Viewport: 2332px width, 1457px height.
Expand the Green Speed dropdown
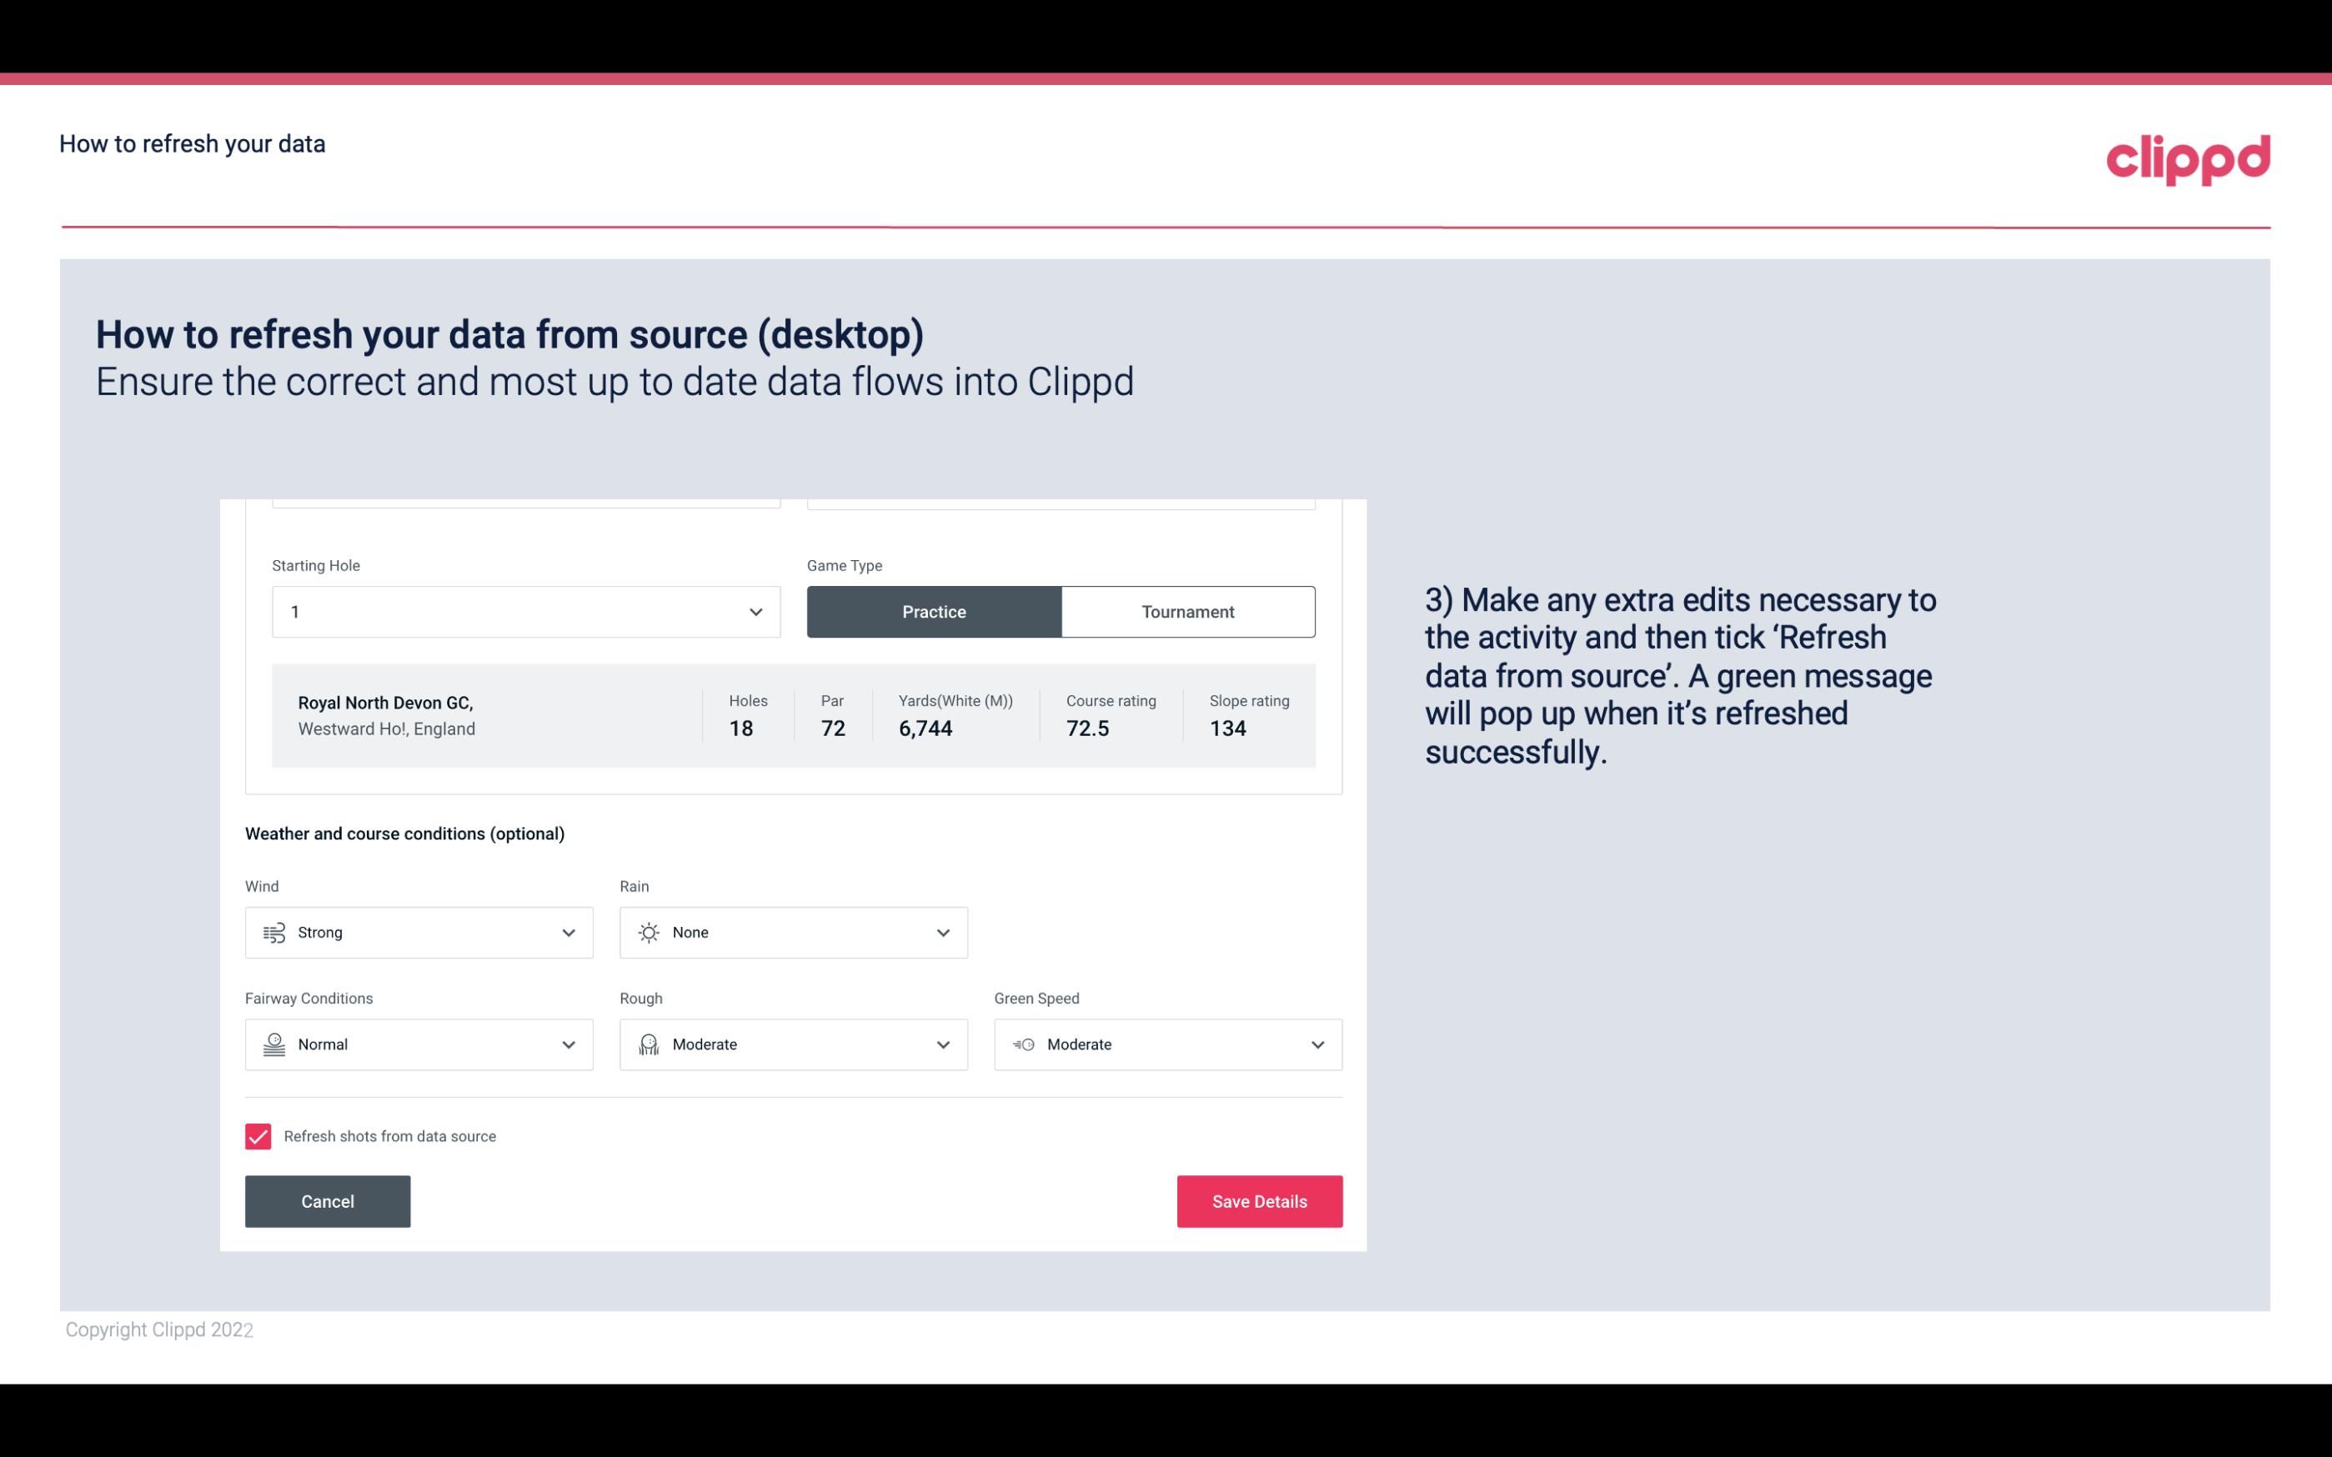pos(1316,1044)
